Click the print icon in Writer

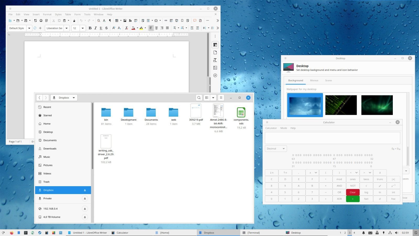point(41,20)
